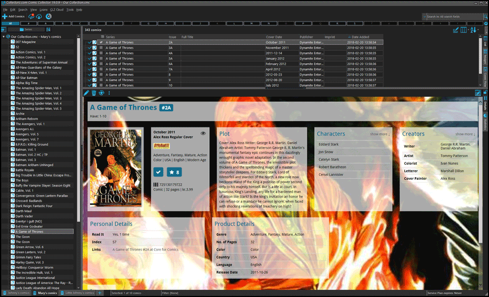The height and width of the screenshot is (297, 489).
Task: Click the A Game of Thrones cover thumbnail
Action: coord(115,168)
